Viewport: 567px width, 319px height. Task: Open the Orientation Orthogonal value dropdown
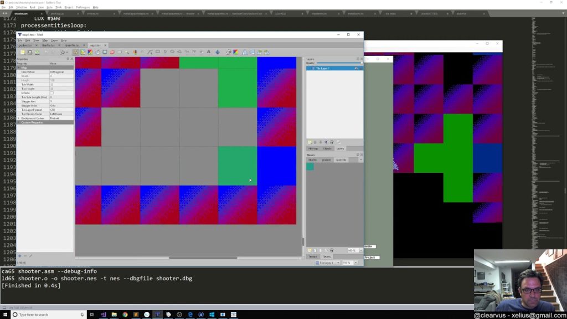point(61,72)
